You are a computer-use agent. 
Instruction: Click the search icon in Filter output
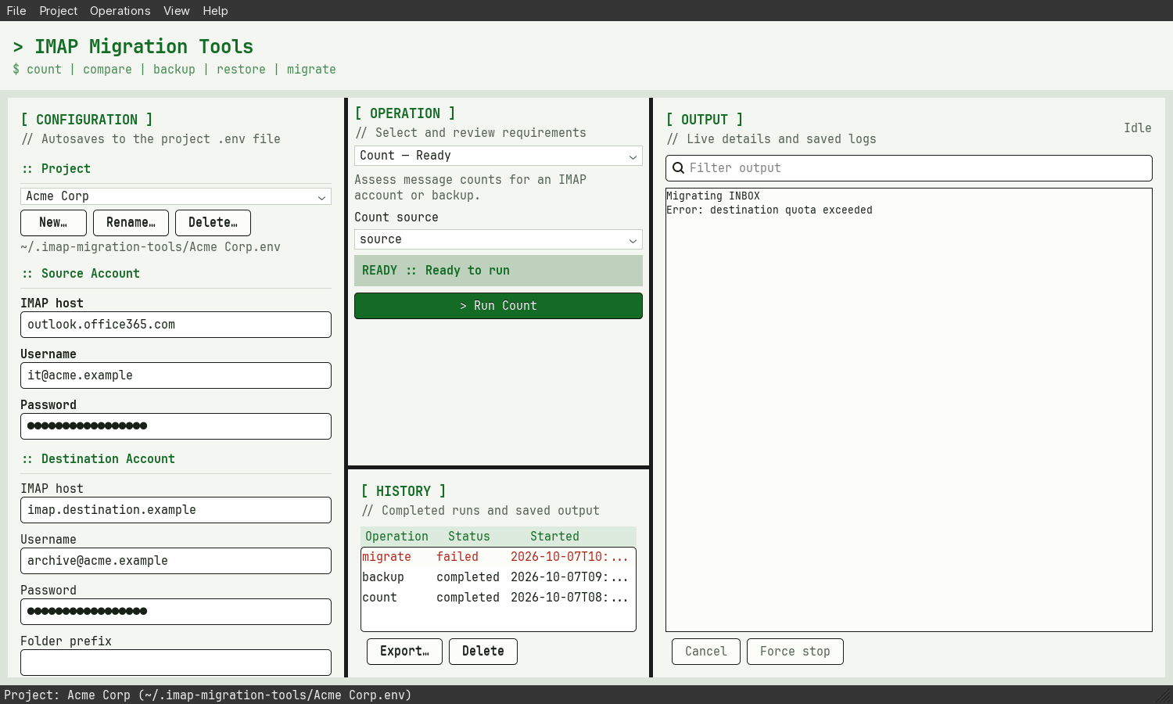point(679,168)
